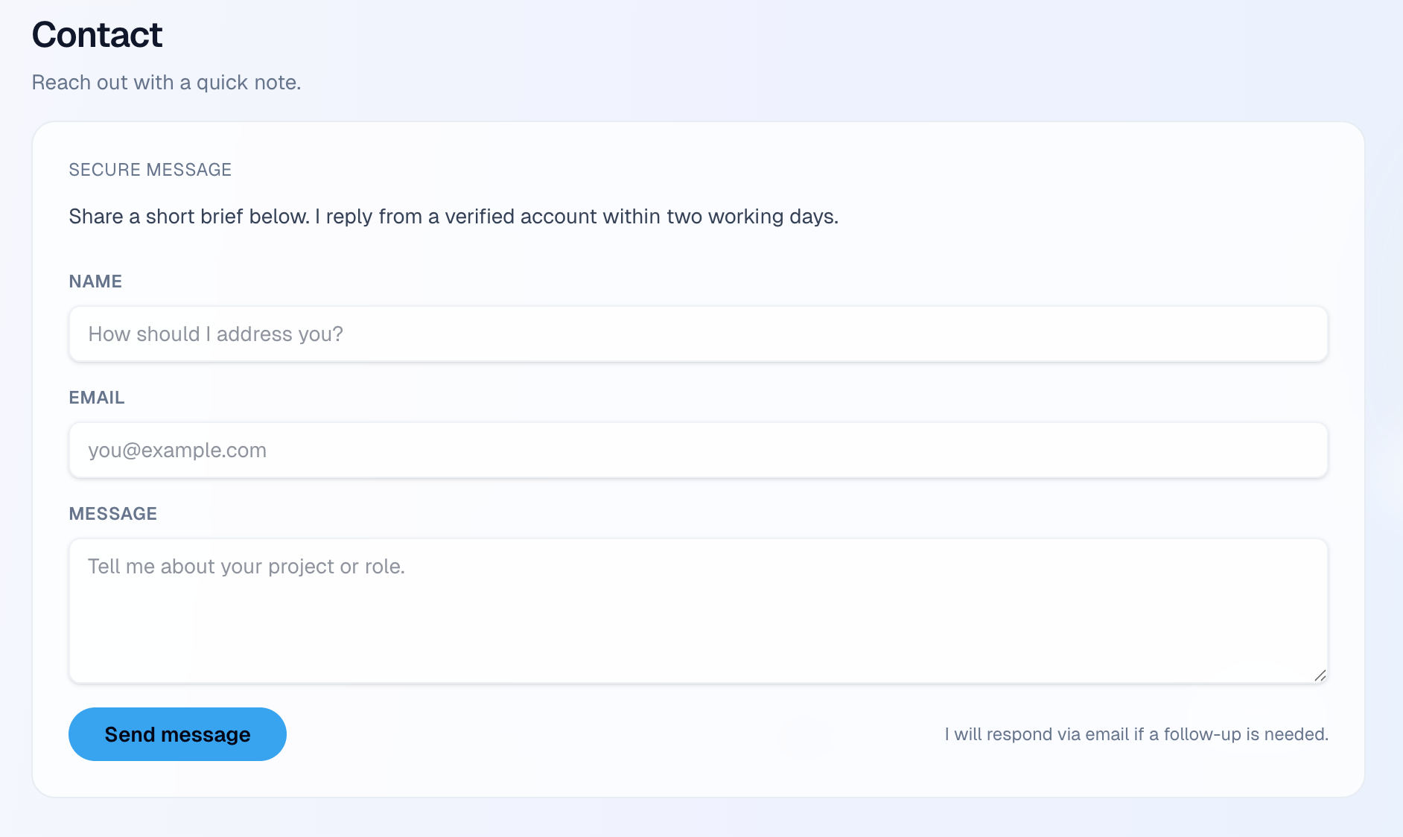Click the MESSAGE field label
Screen dimensions: 1403x837
pos(113,514)
